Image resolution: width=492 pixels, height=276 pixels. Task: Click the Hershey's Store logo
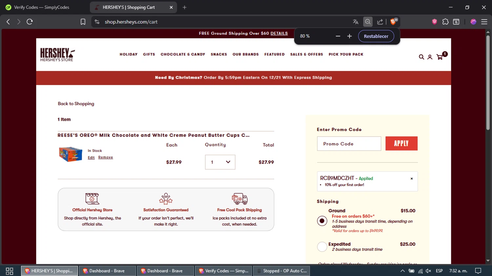coord(57,55)
